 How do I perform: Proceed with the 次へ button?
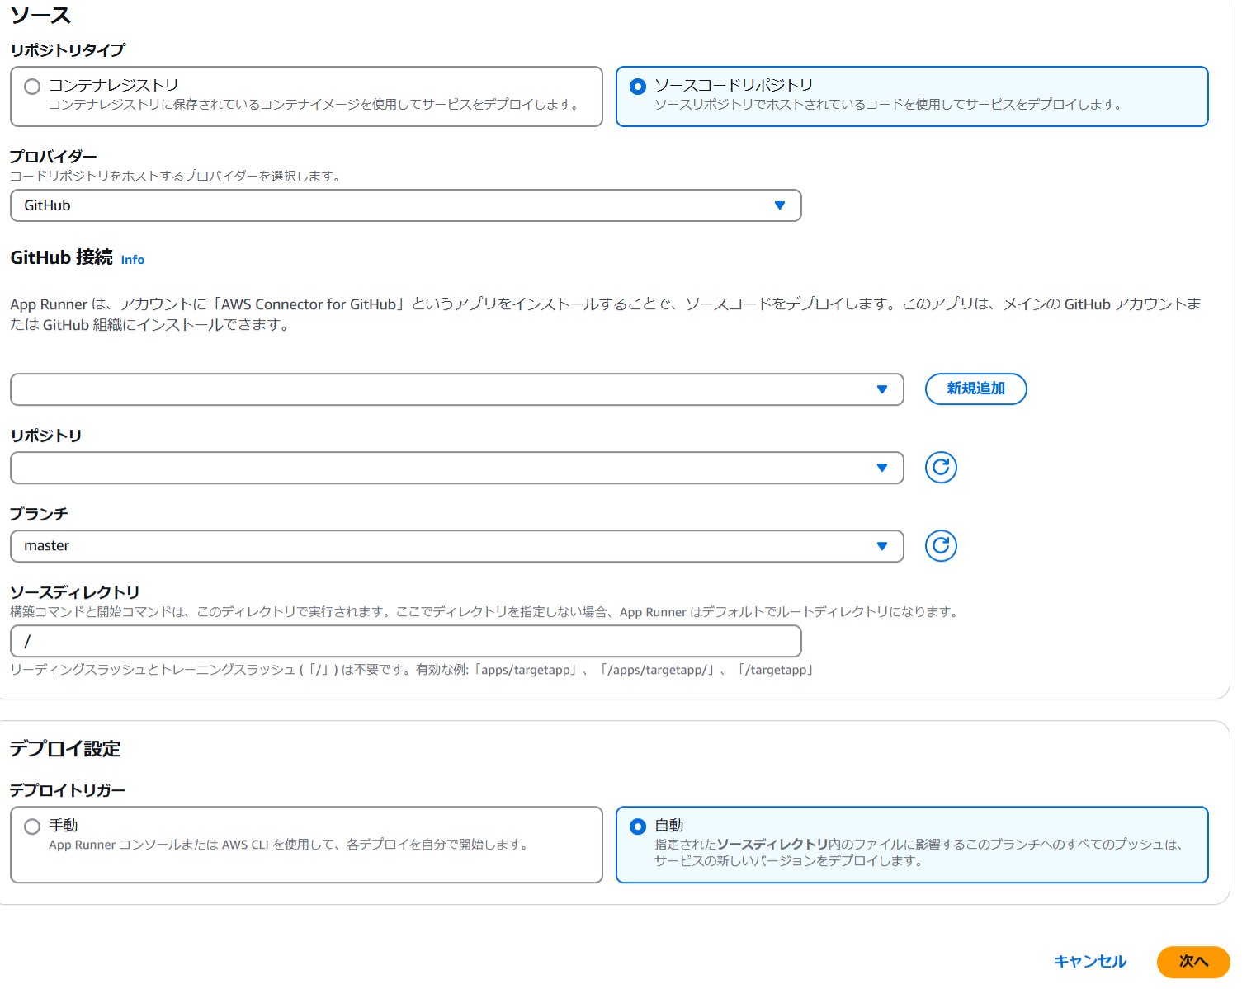pyautogui.click(x=1193, y=962)
